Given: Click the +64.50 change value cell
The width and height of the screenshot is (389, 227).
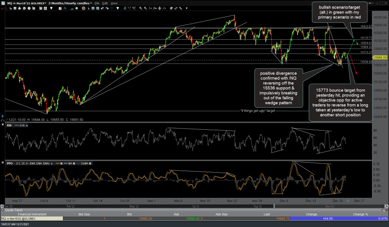Looking at the screenshot, I should point(327,218).
